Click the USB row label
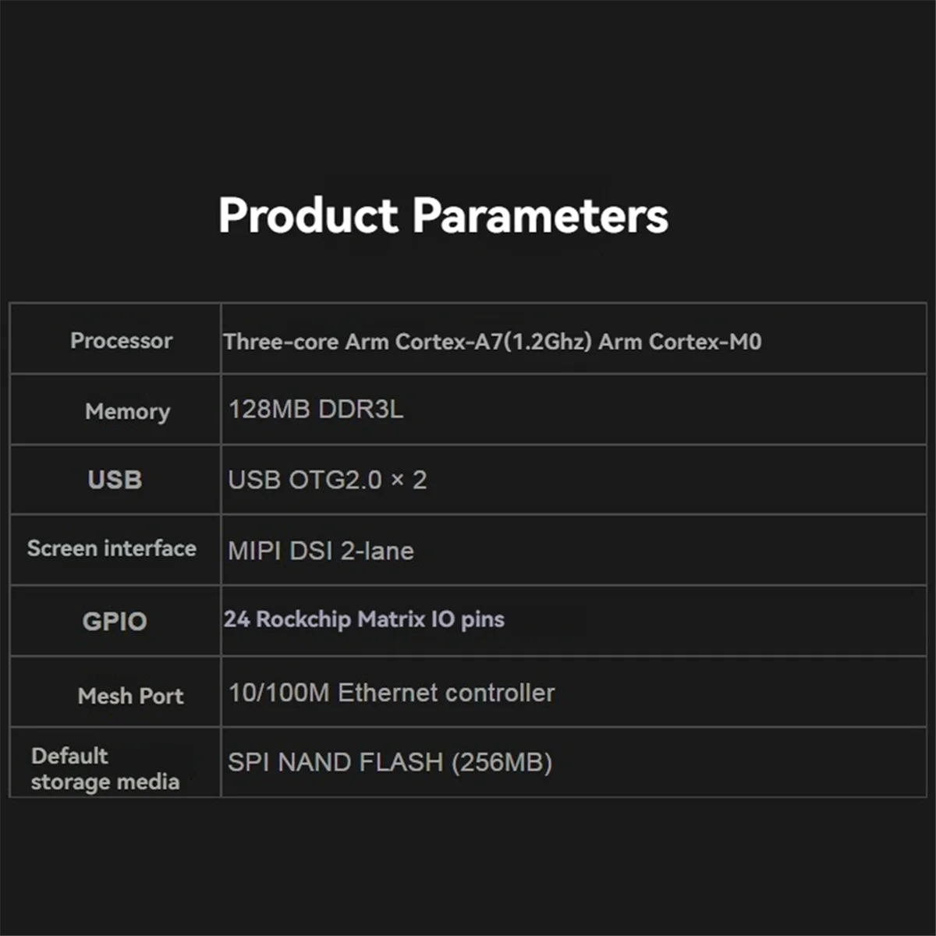Image resolution: width=936 pixels, height=936 pixels. pos(115,480)
